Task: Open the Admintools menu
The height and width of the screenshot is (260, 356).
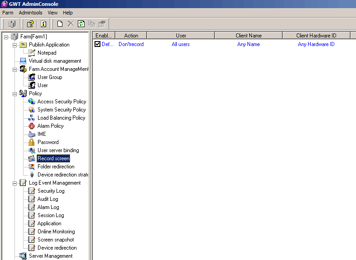Action: 30,13
